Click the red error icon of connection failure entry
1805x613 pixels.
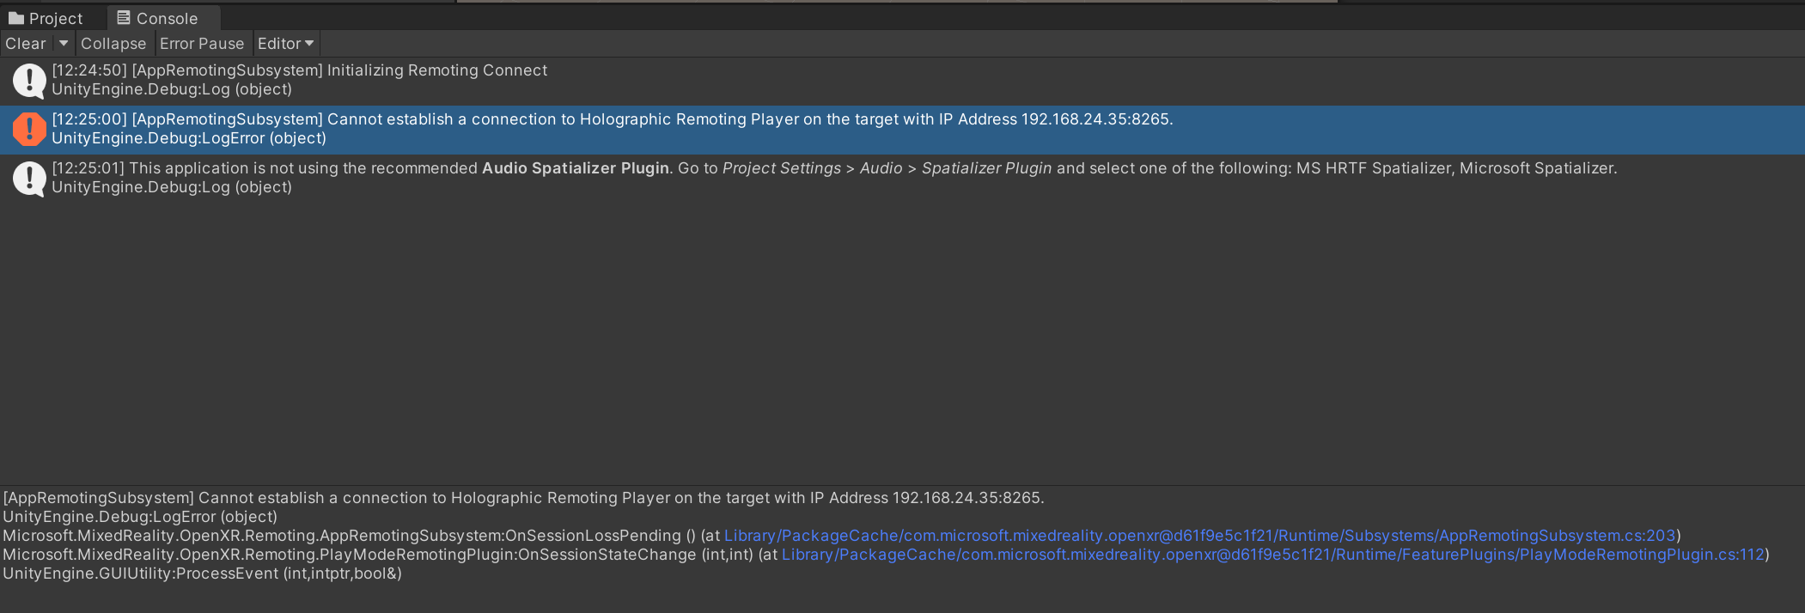point(29,130)
